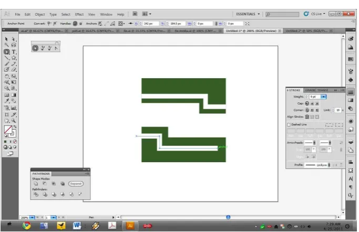Select the Pen tool in the toolbox
359x232 pixels.
click(x=7, y=51)
